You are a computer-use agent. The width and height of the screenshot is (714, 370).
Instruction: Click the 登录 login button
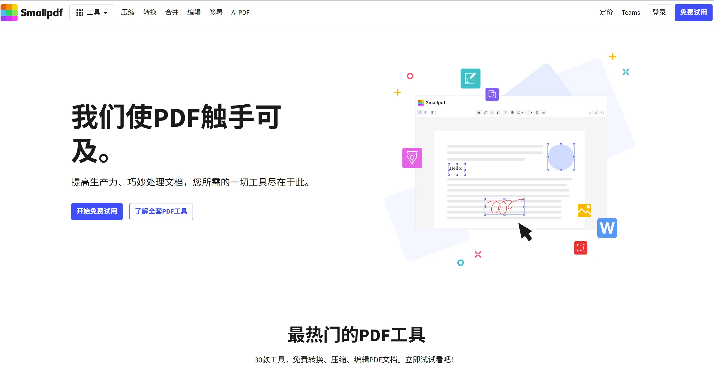click(x=659, y=12)
